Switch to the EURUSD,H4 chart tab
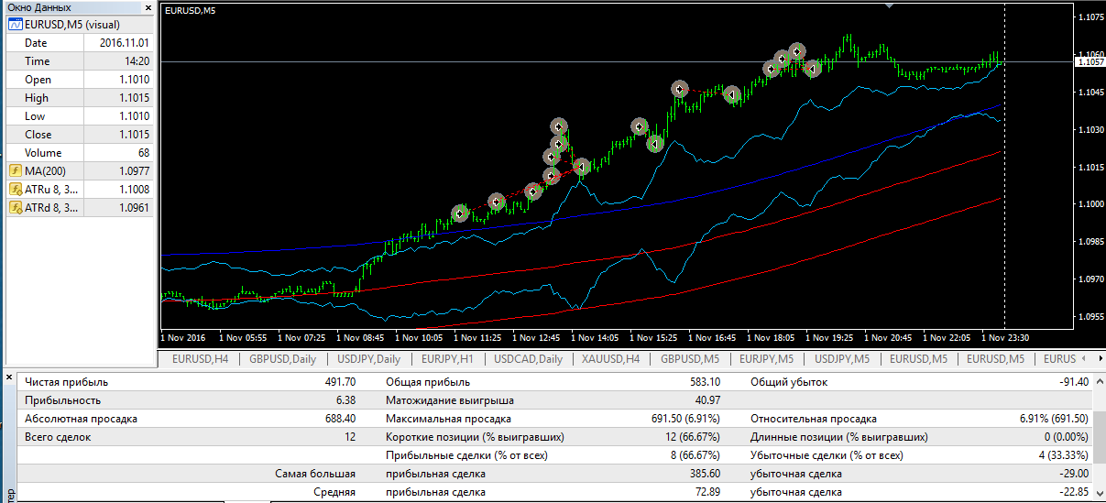Viewport: 1106px width, 503px height. tap(200, 359)
